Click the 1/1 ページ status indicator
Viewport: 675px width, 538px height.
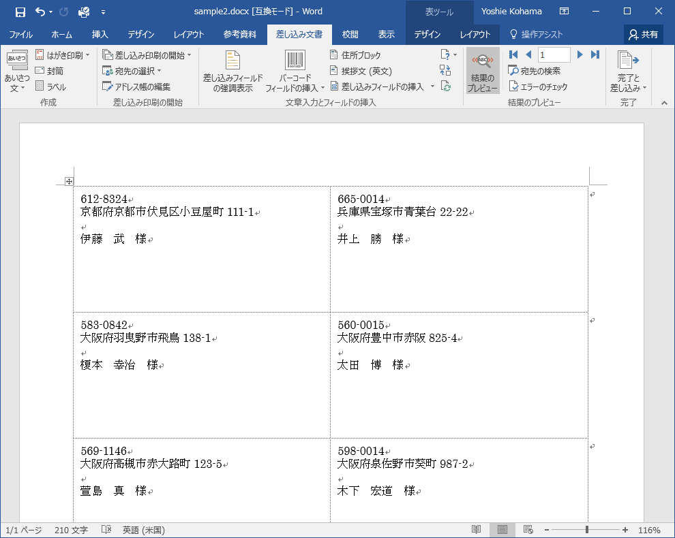coord(23,530)
